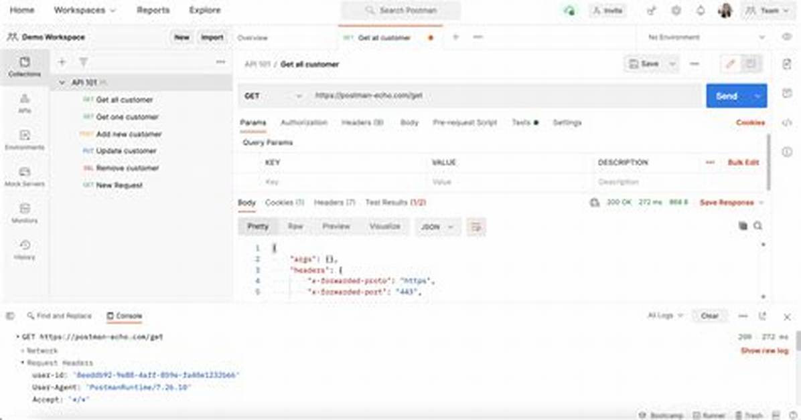The width and height of the screenshot is (801, 420).
Task: Open the All Logs filter dropdown
Action: tap(665, 316)
